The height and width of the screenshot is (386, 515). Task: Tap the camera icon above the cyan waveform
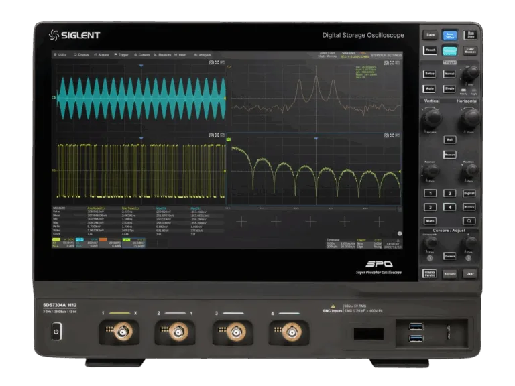click(x=211, y=62)
